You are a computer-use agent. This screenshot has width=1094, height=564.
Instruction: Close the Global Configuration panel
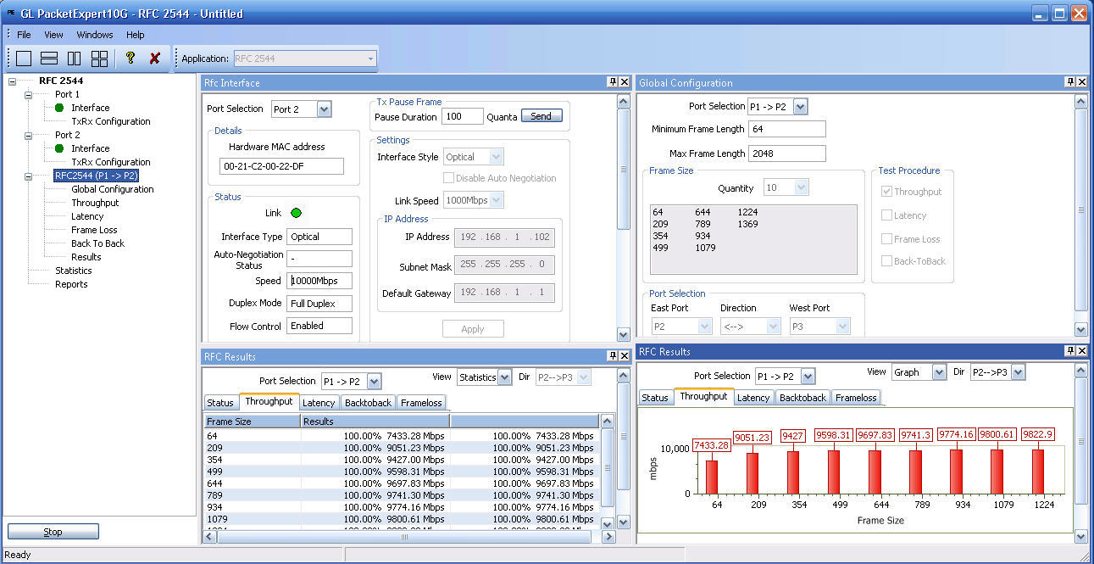1082,82
